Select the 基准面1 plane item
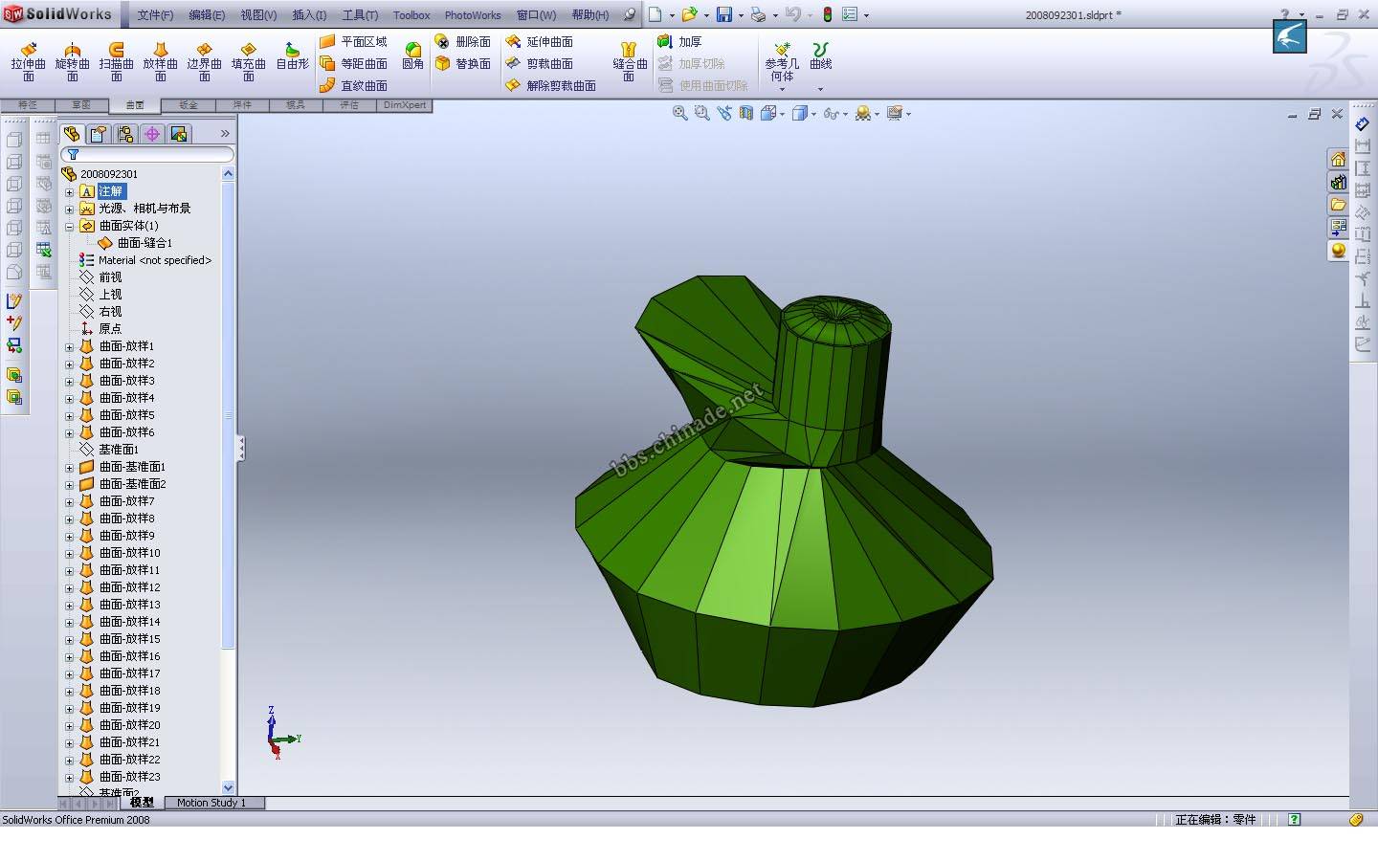 (x=109, y=450)
